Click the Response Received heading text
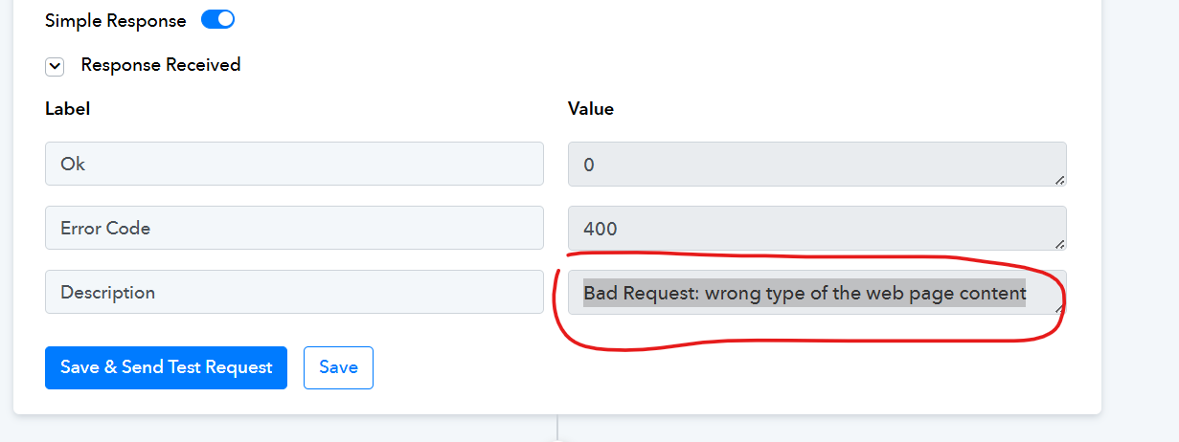Image resolution: width=1179 pixels, height=442 pixels. coord(161,65)
